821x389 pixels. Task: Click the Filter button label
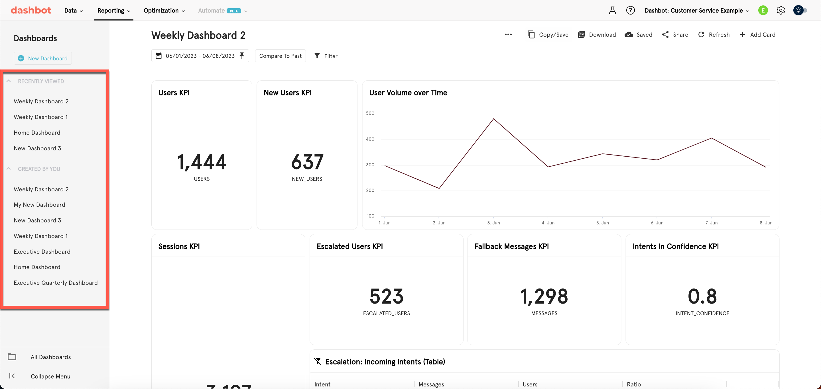(331, 56)
